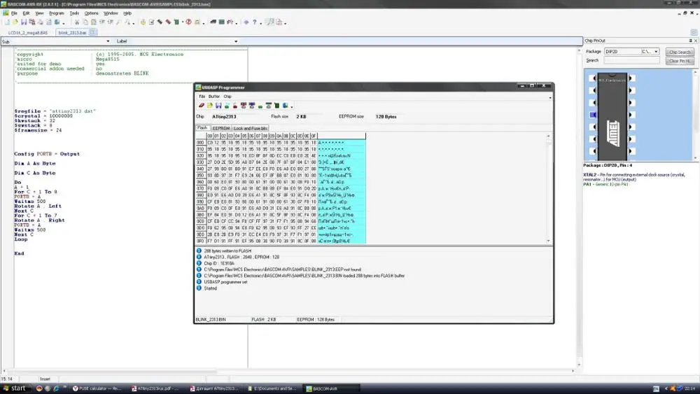Click the hex buffer scrollbar up arrow
Image resolution: width=700 pixels, height=394 pixels.
pos(549,136)
